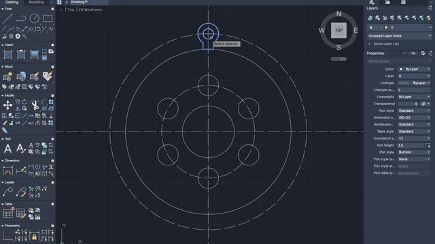Open the Linetype ByLayer dropdown
Screen dimensions: 435x244
[414, 83]
